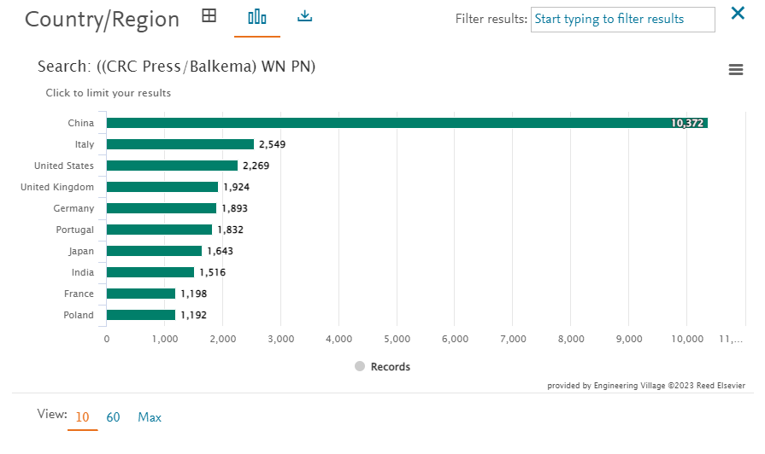Show 60 results view
This screenshot has height=454, width=765.
[x=113, y=417]
